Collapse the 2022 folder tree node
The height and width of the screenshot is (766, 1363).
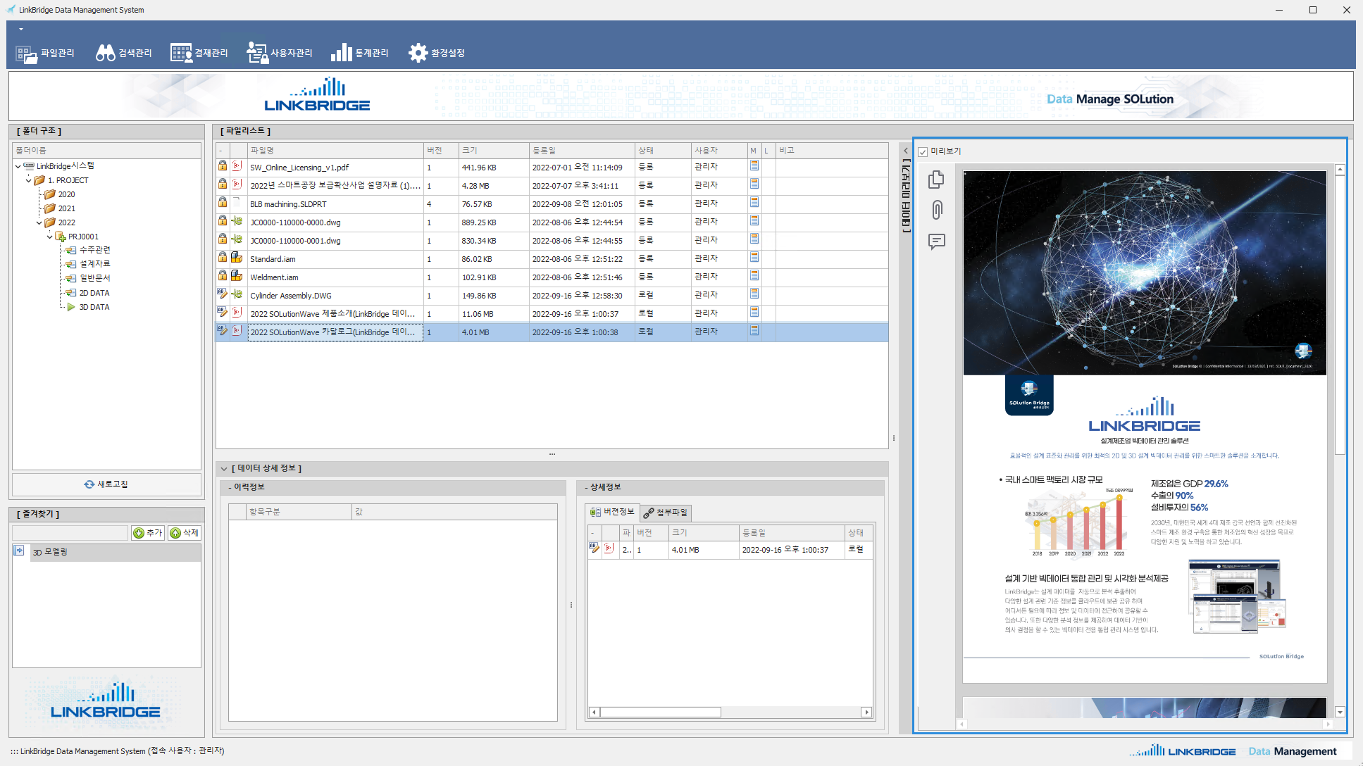[x=39, y=223]
